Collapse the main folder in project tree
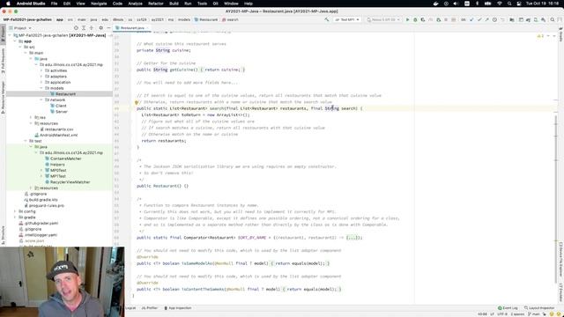564x317 pixels. pos(26,53)
